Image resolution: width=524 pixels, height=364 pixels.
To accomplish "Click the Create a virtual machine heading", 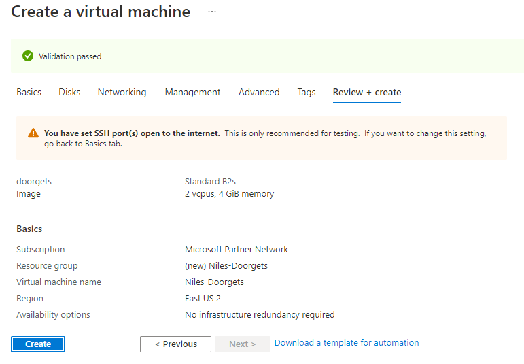I will pyautogui.click(x=101, y=12).
